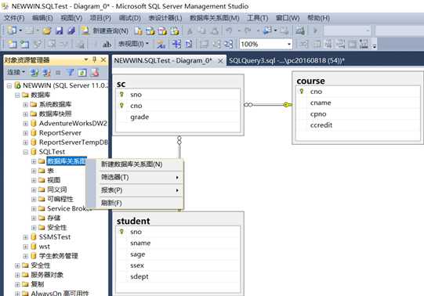This screenshot has width=424, height=296.
Task: Expand the ReportServer database node
Action: (x=25, y=133)
